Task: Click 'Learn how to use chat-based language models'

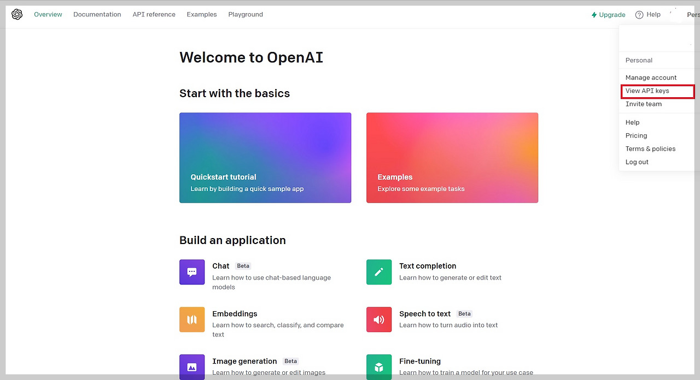Action: (x=272, y=282)
